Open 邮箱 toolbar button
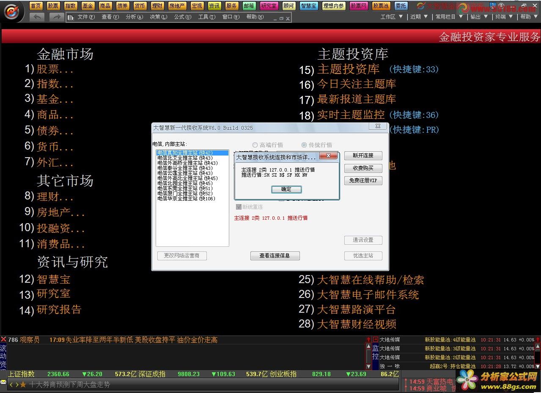The width and height of the screenshot is (541, 393). [249, 5]
